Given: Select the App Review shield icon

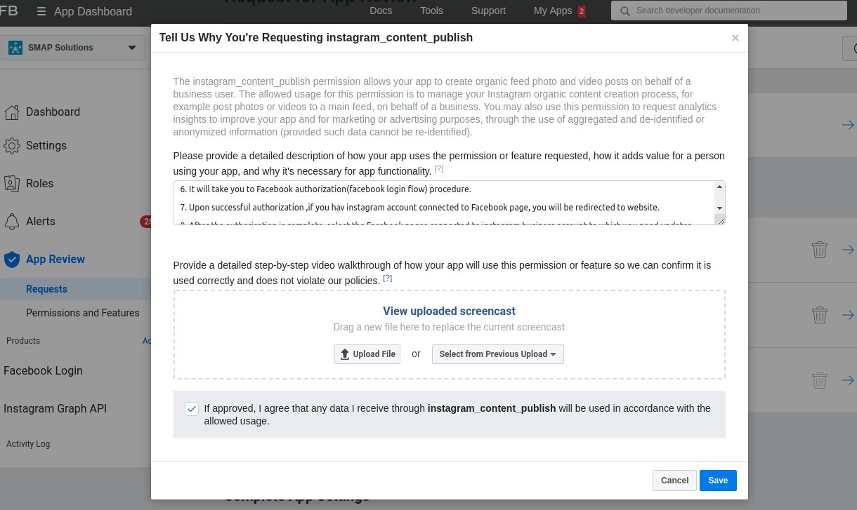Looking at the screenshot, I should (11, 259).
